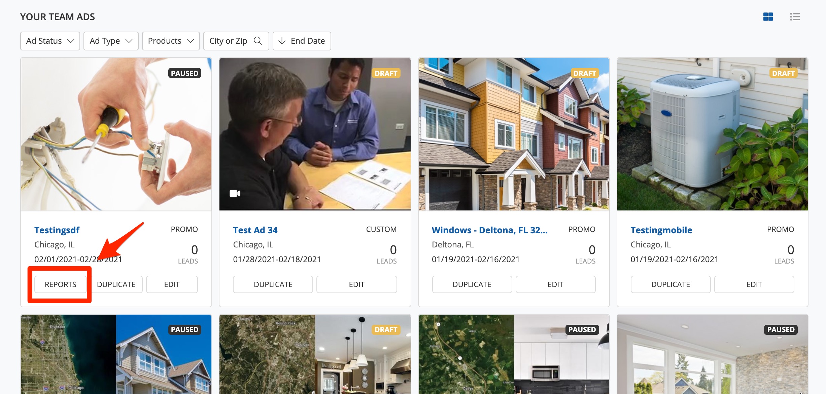Click the DRAFT badge on Testingmobile ad
826x394 pixels.
(x=783, y=73)
